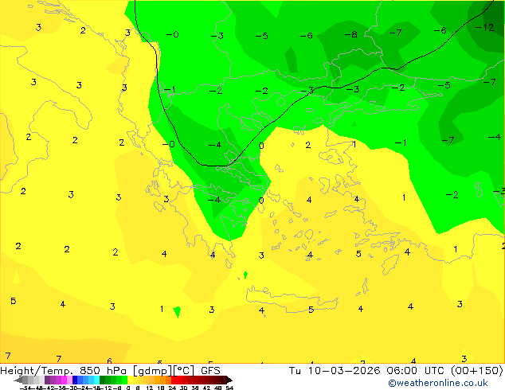Click the dark blue swatch in legend
This screenshot has height=390, width=505.
tap(75, 380)
